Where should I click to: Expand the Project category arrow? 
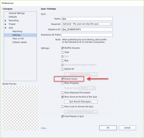(5, 24)
